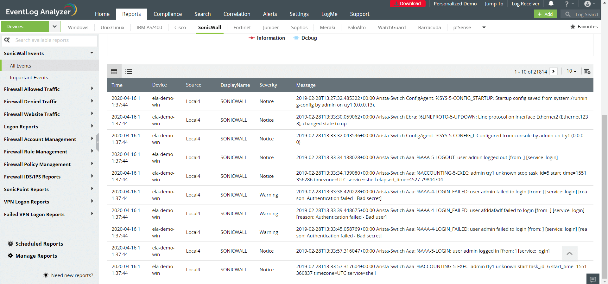Viewport: 608px width, 284px height.
Task: Expand VPN Logon Reports
Action: click(x=92, y=201)
